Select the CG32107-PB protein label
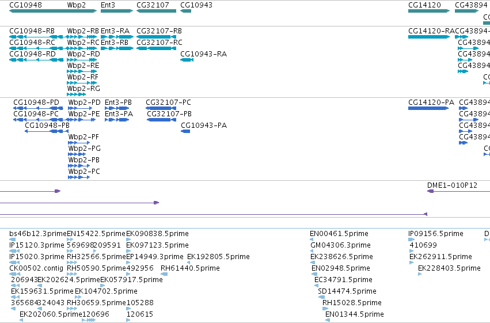Image resolution: width=490 pixels, height=323 pixels. point(169,114)
